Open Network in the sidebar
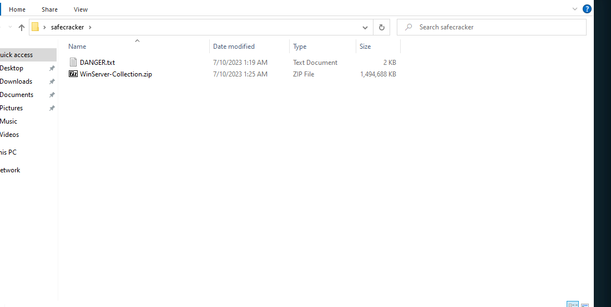The height and width of the screenshot is (307, 611). click(10, 170)
